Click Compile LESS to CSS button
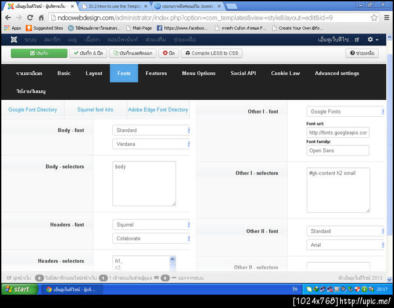The width and height of the screenshot is (394, 308). 211,53
